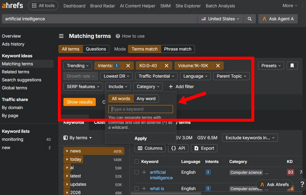Open the Traffic Potential filter dropdown

point(156,76)
